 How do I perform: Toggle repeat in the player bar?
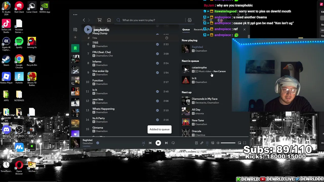[173, 143]
